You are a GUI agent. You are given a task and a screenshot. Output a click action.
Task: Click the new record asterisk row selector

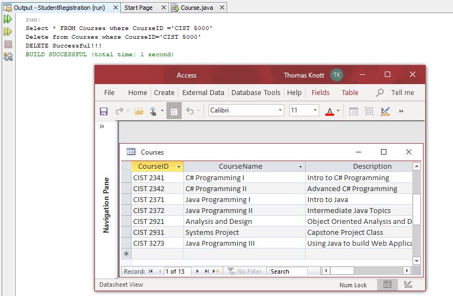[126, 254]
